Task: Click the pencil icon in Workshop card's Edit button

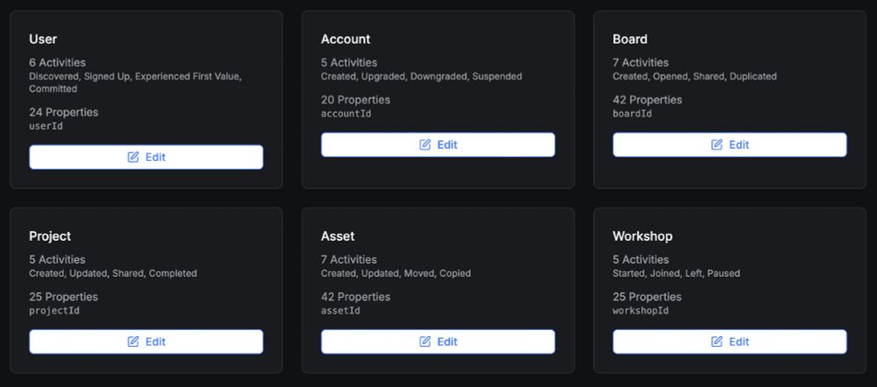Action: coord(717,341)
